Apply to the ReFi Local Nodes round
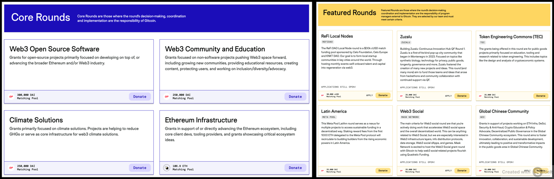Image resolution: width=554 pixels, height=179 pixels. tap(369, 96)
